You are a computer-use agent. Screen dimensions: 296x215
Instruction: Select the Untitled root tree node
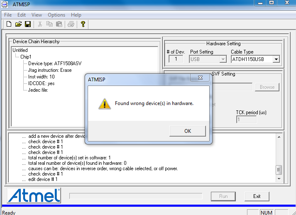20,50
